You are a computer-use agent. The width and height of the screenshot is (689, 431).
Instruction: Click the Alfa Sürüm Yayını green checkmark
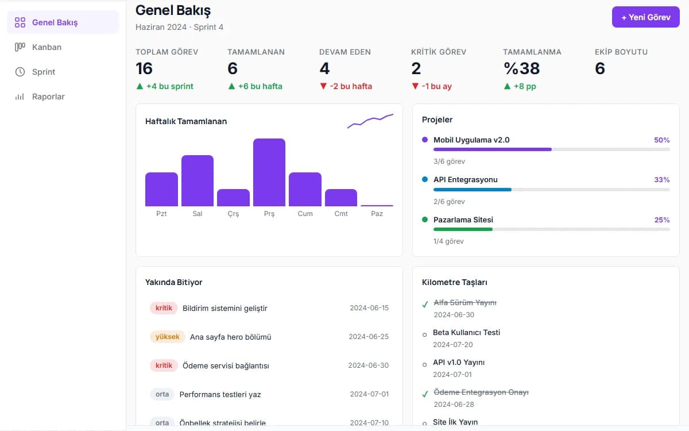coord(425,304)
